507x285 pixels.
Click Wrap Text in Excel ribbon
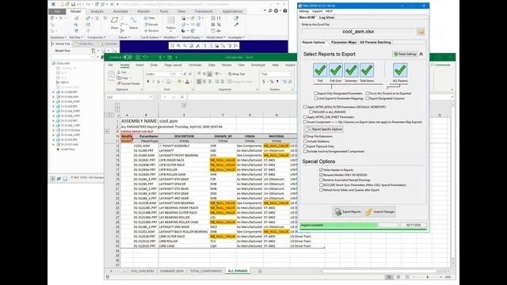[x=237, y=74]
